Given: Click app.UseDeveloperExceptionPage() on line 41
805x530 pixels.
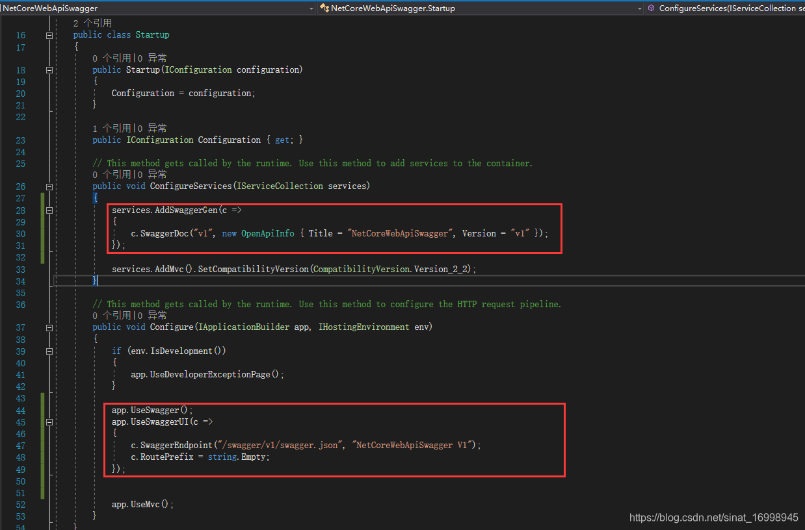Looking at the screenshot, I should (205, 375).
